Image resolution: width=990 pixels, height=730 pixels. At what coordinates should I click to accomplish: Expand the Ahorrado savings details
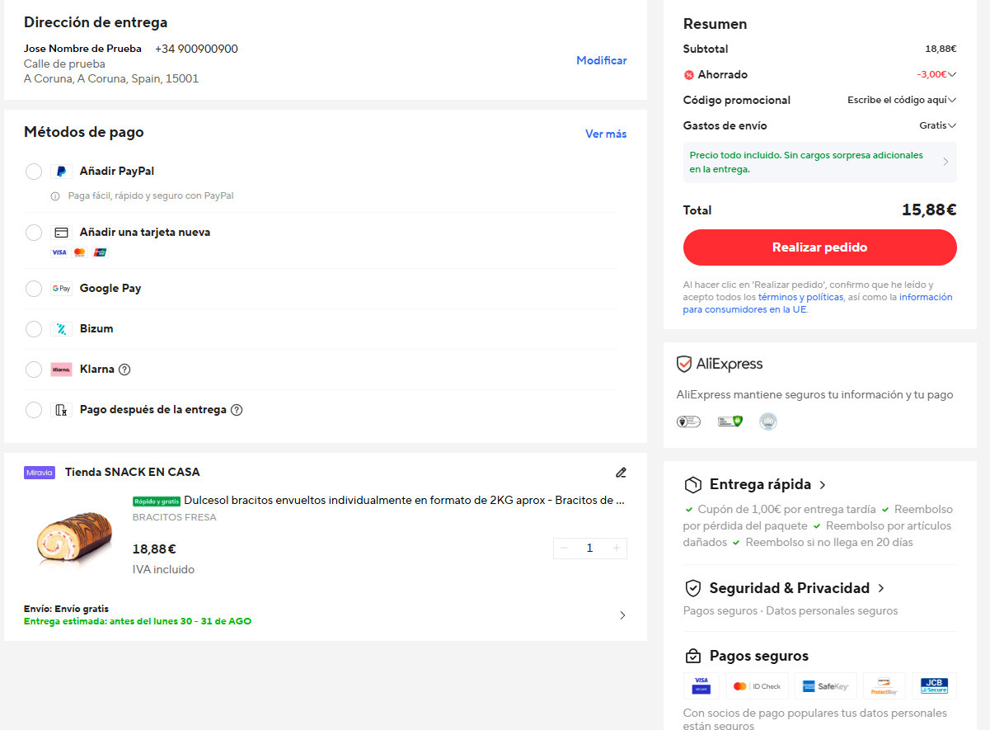click(952, 75)
